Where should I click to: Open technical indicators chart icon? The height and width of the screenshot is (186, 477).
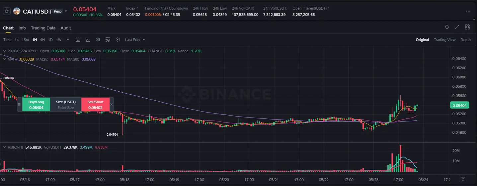88,40
